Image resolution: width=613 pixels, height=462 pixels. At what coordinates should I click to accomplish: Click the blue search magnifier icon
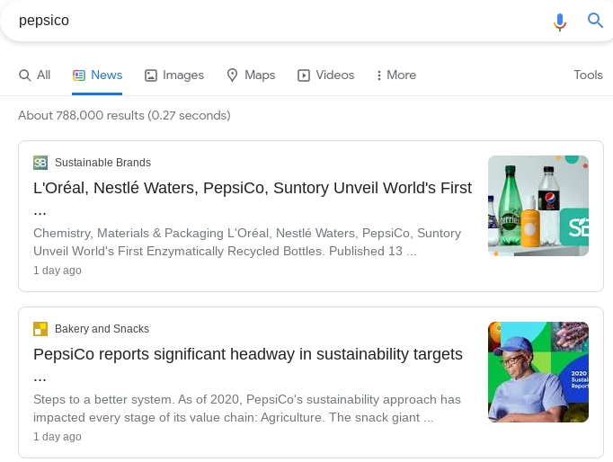click(595, 21)
